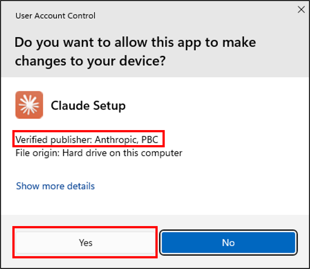Dismiss the prompt with the X icon
Screen dimensions: 310x269
(x=301, y=10)
